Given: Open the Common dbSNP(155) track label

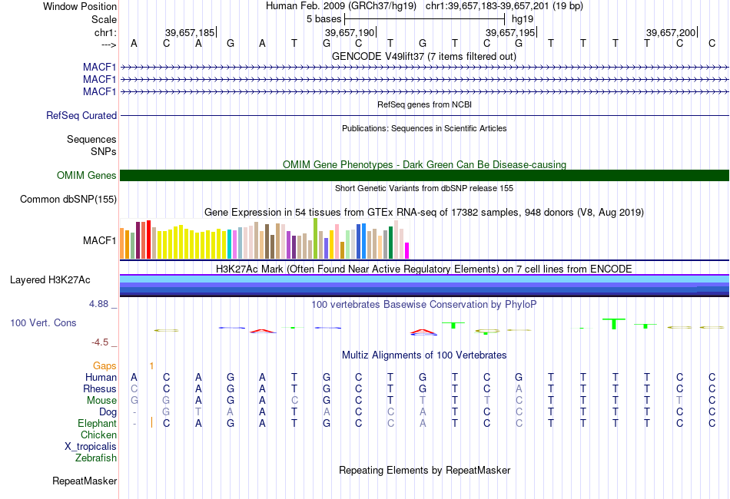Looking at the screenshot, I should (68, 199).
